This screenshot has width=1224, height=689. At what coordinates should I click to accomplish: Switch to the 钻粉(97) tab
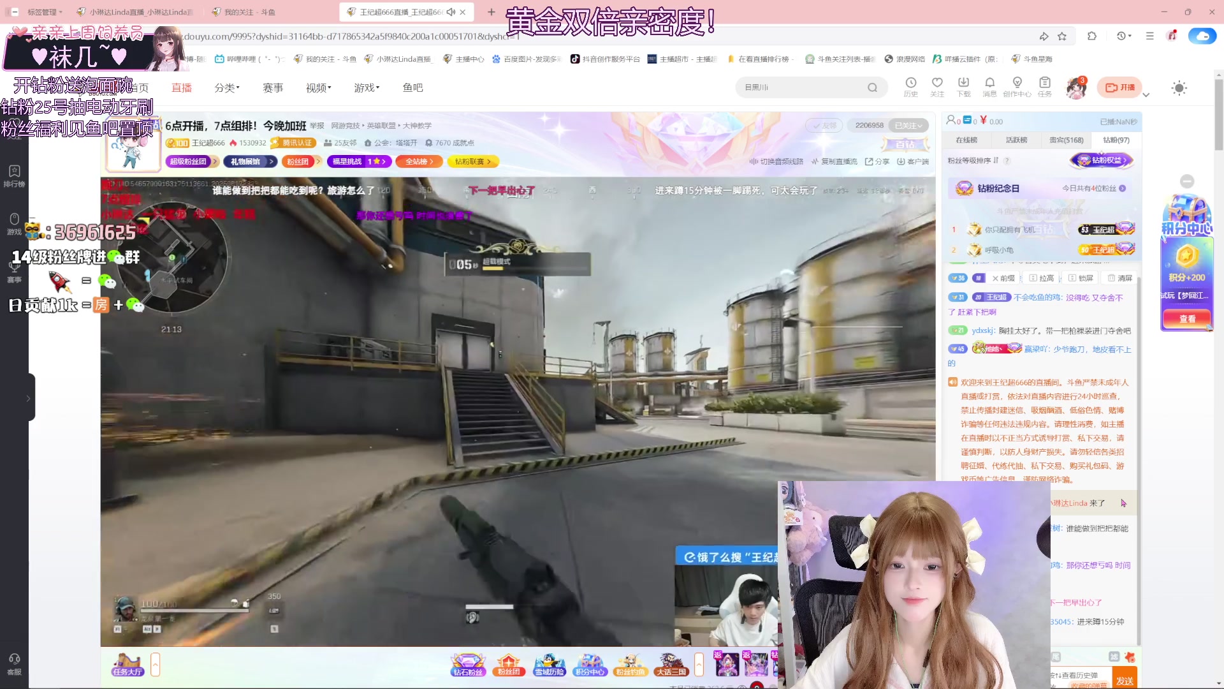pyautogui.click(x=1116, y=140)
